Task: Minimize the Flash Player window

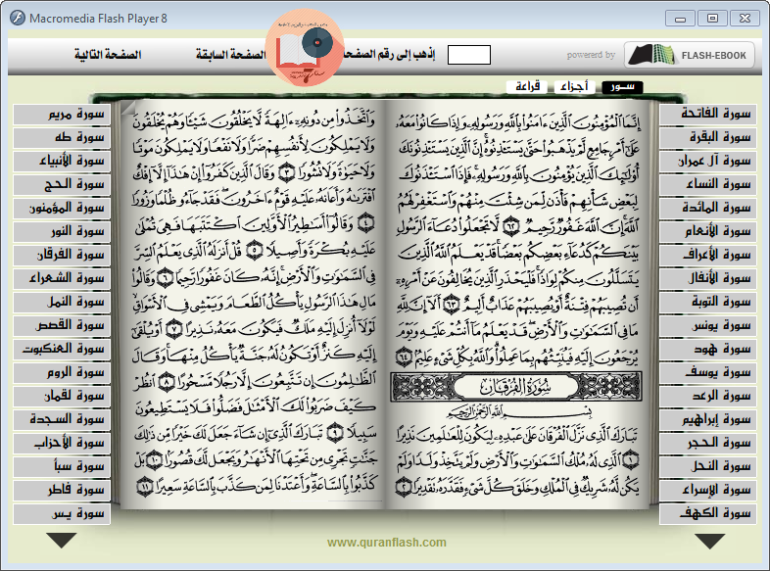Action: tap(681, 19)
